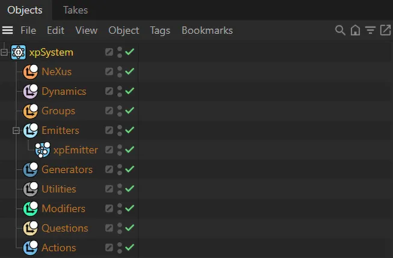Click the xpSystem gear icon
This screenshot has width=393, height=258.
(19, 53)
